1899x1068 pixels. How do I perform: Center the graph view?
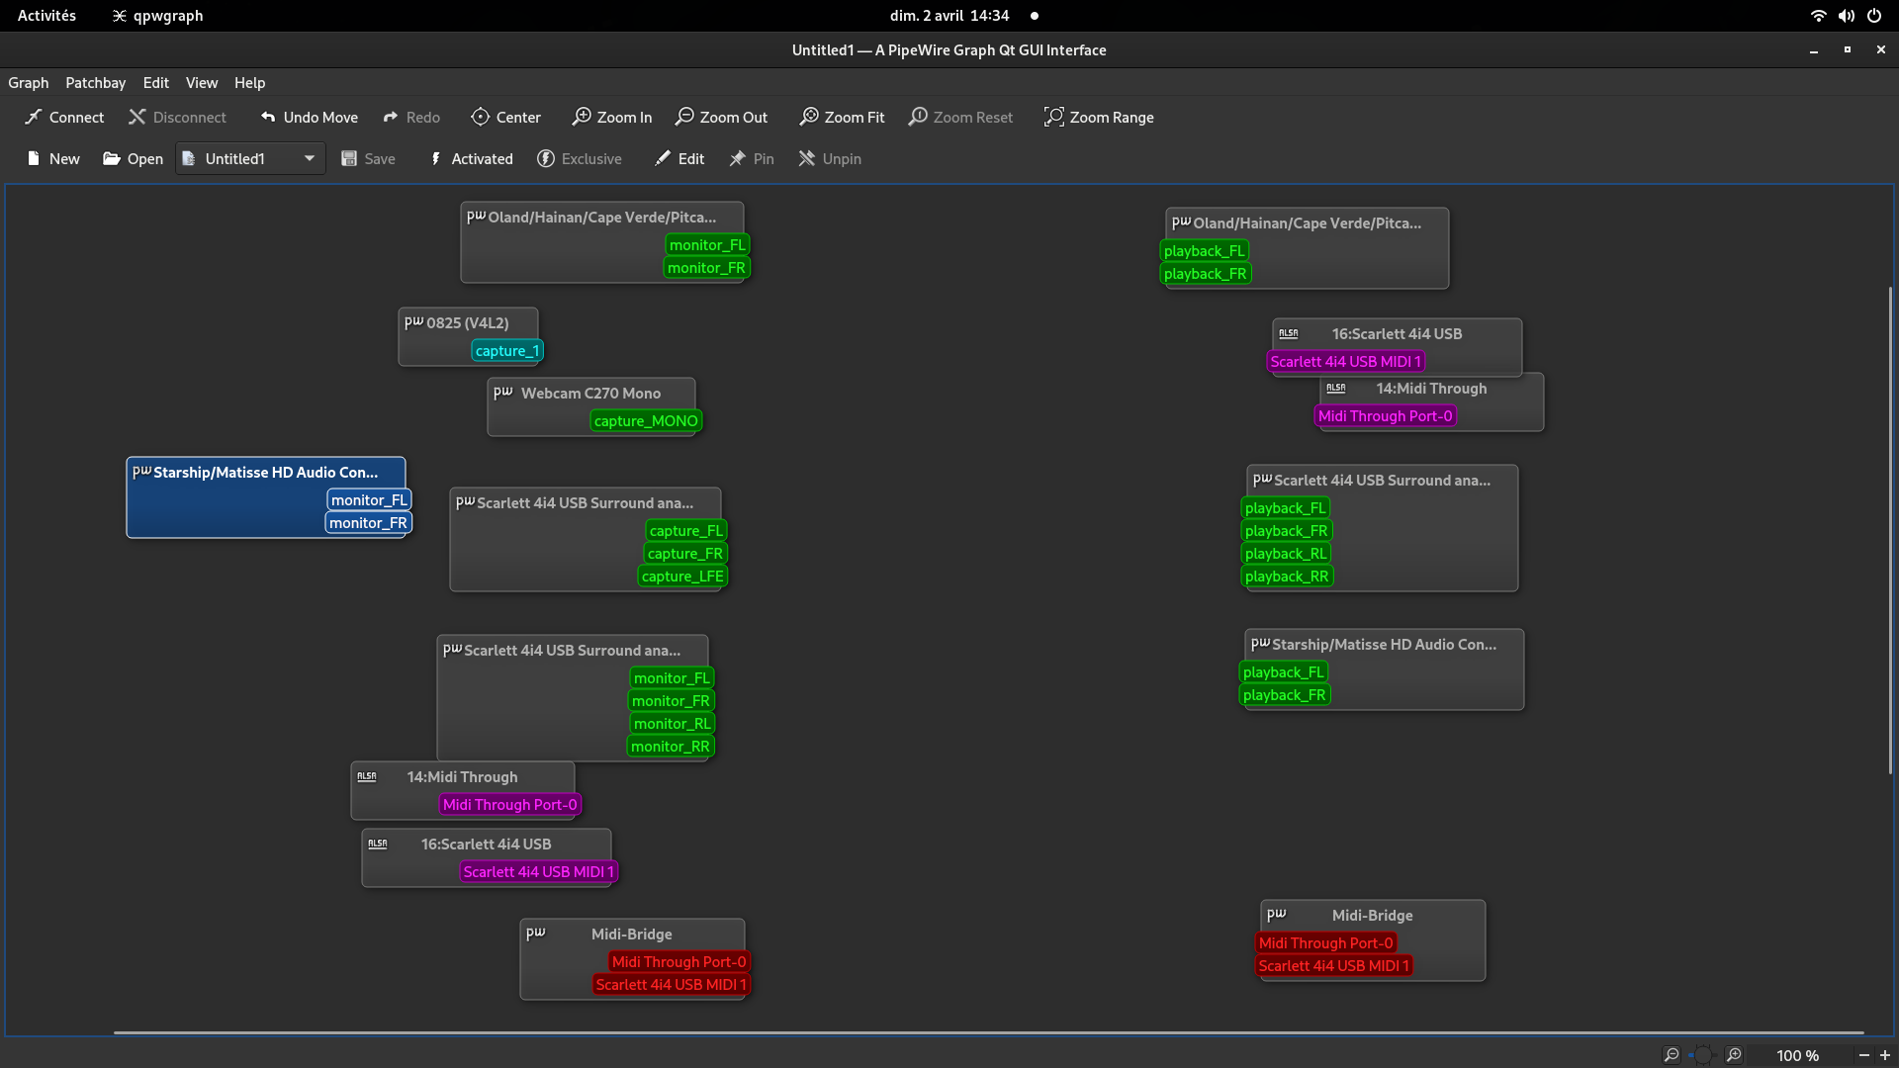click(x=505, y=117)
